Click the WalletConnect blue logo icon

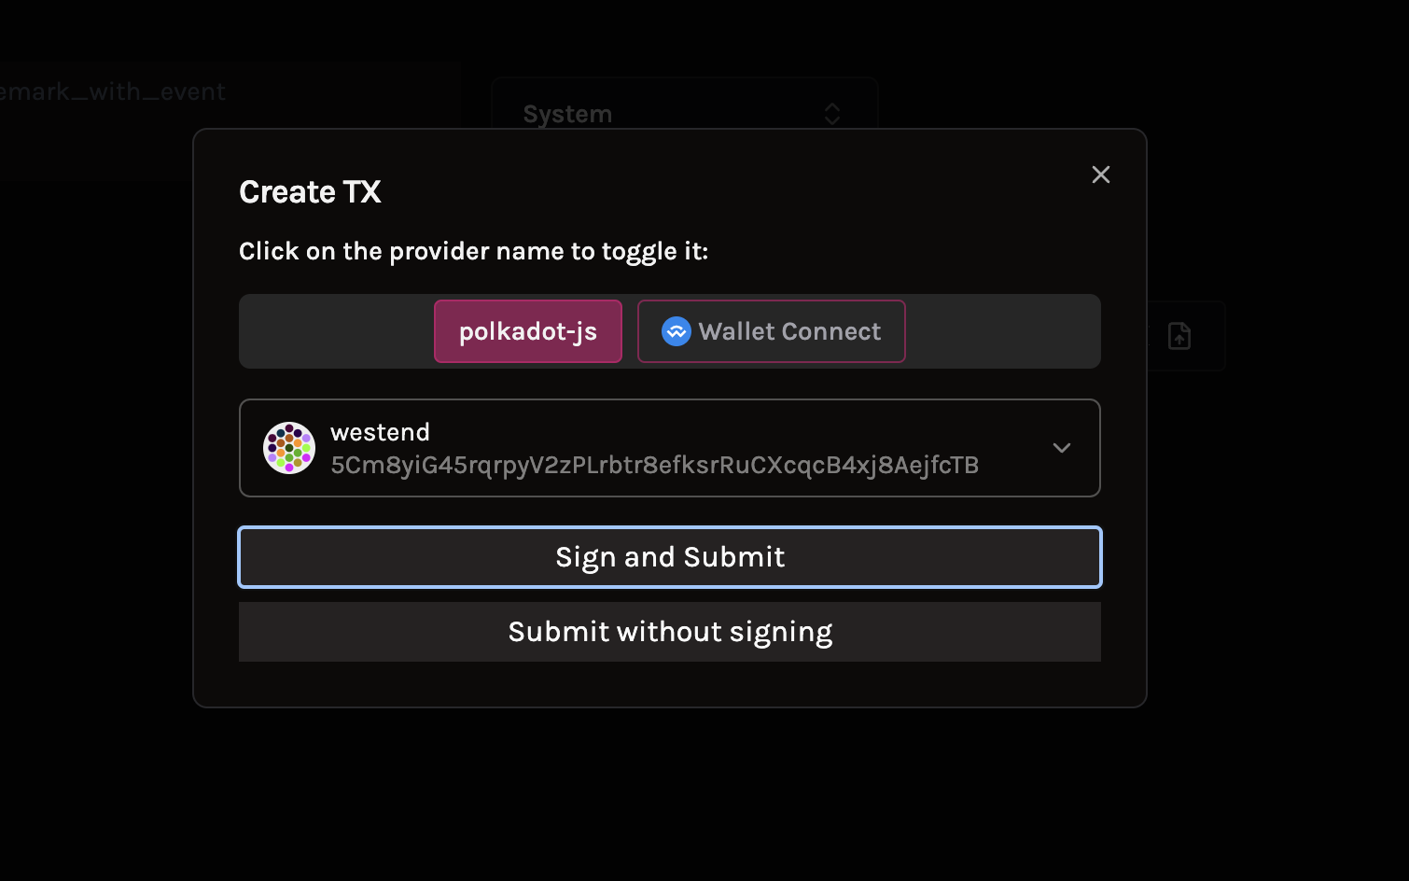coord(677,331)
